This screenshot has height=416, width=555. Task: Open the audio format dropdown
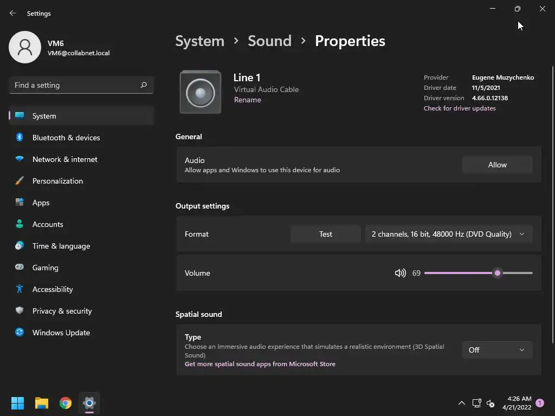click(x=448, y=234)
